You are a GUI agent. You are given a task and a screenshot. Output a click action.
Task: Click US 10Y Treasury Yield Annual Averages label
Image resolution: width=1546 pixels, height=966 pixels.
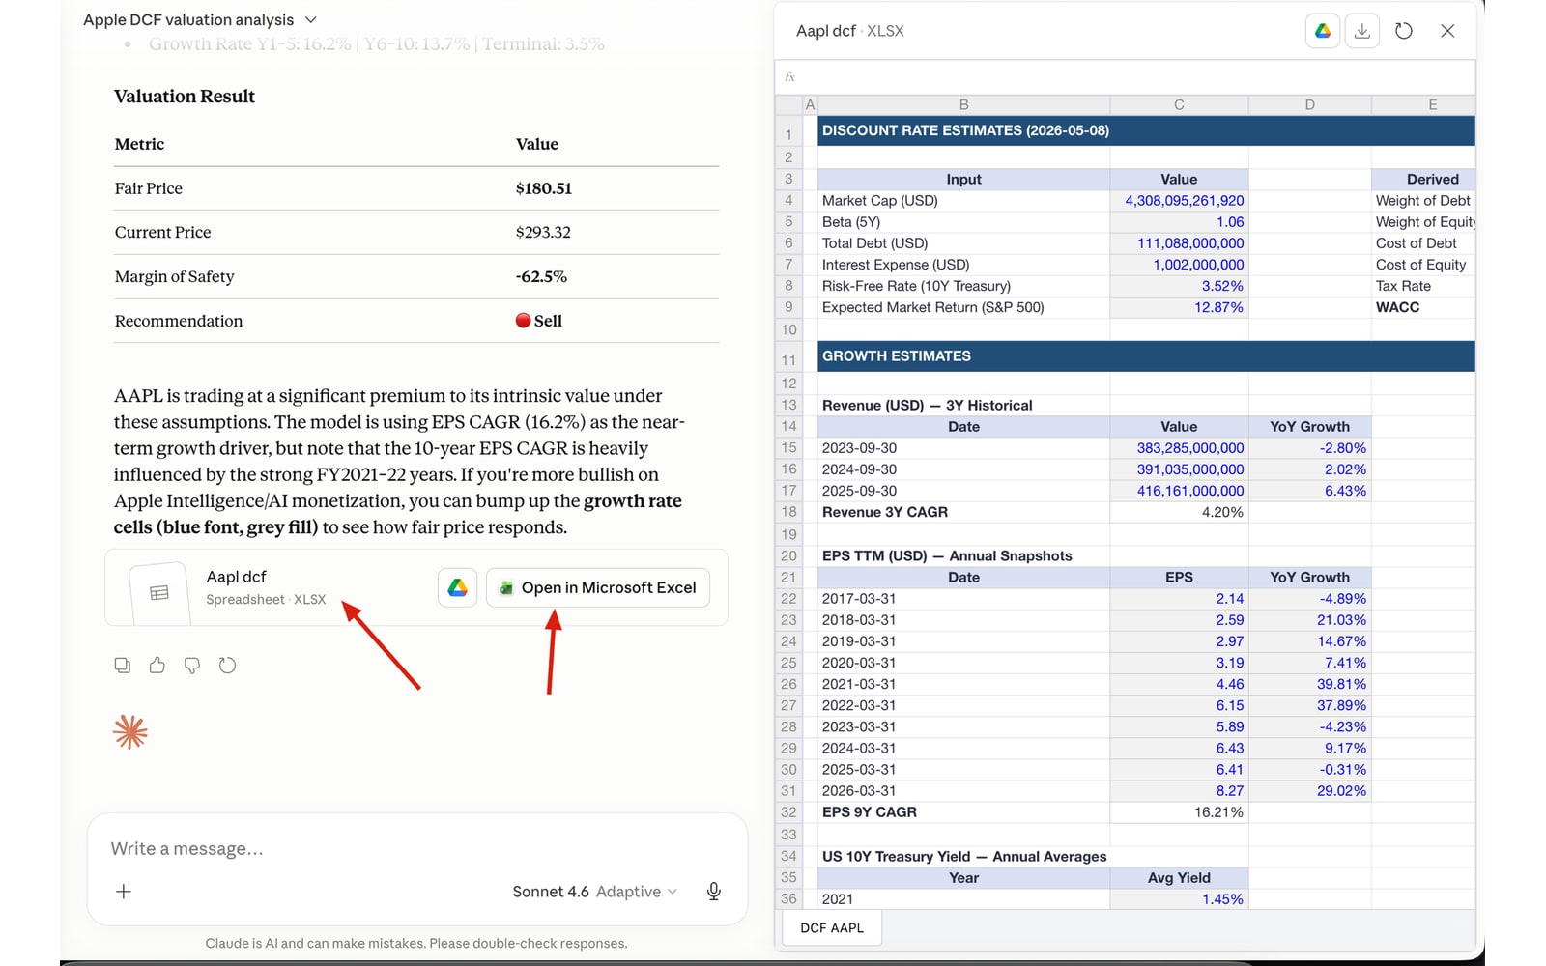point(964,857)
